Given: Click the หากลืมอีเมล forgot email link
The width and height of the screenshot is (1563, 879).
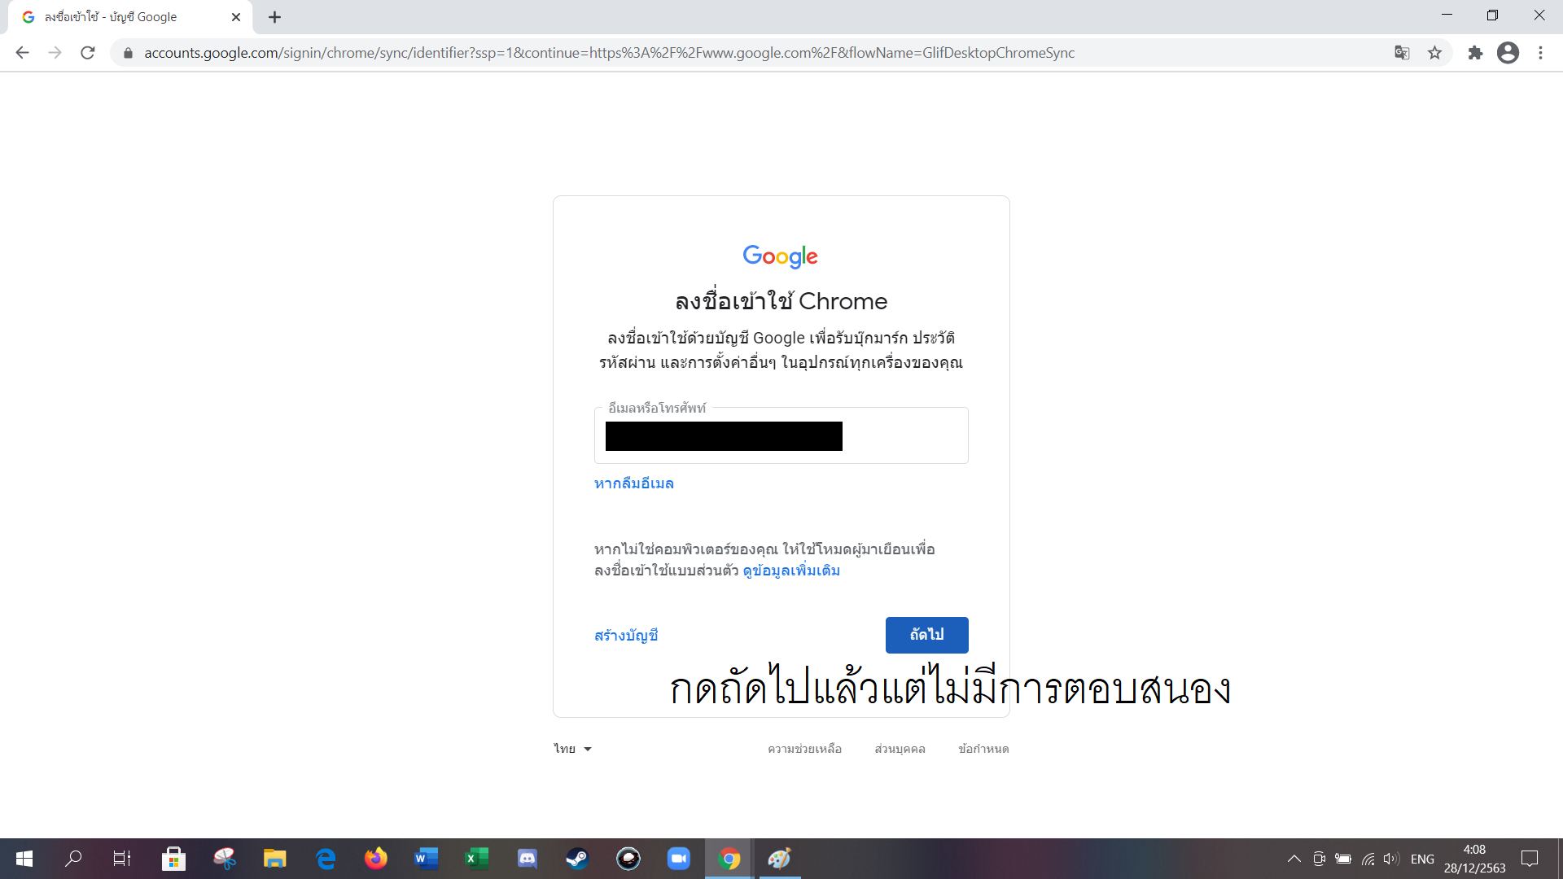Looking at the screenshot, I should coord(634,483).
